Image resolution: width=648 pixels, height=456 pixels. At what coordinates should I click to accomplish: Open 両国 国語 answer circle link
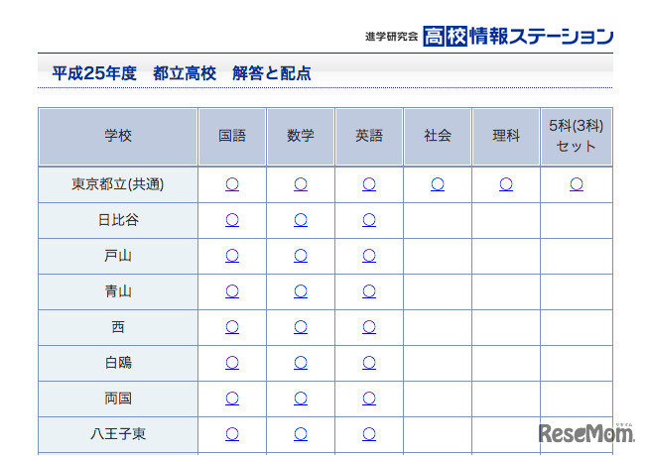232,399
